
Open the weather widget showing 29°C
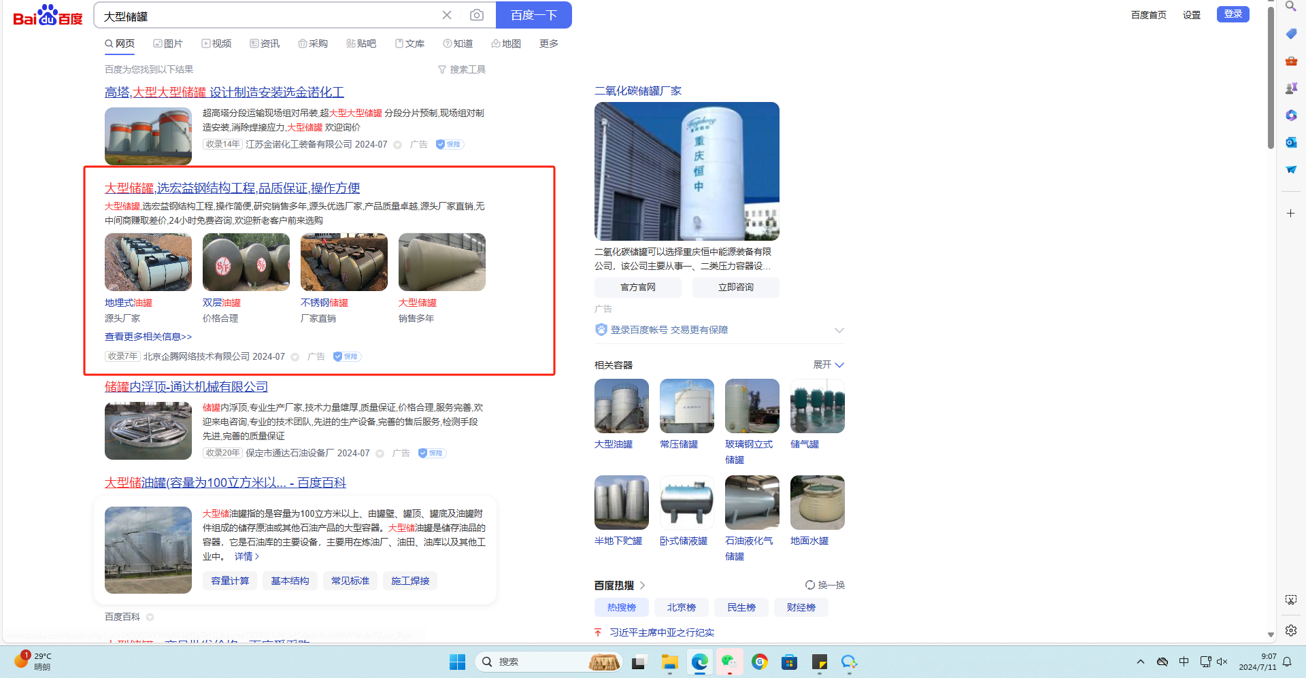coord(33,661)
